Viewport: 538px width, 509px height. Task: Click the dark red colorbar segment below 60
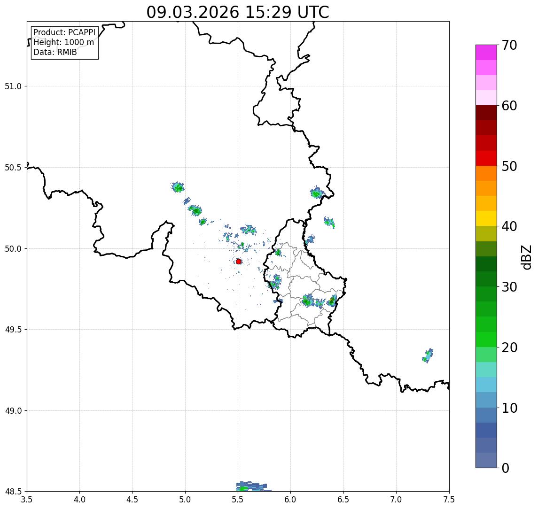[486, 113]
